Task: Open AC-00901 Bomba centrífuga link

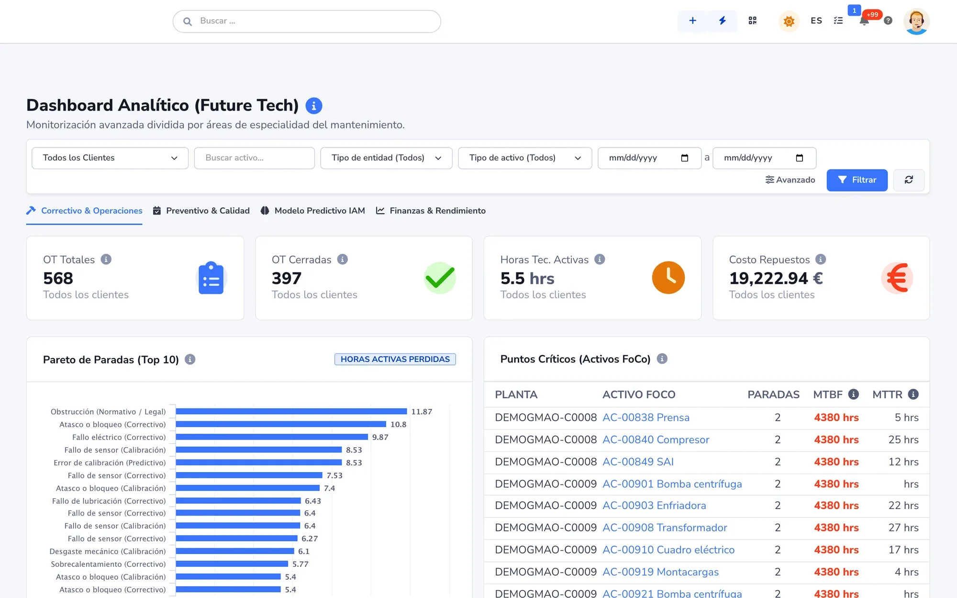Action: 672,484
